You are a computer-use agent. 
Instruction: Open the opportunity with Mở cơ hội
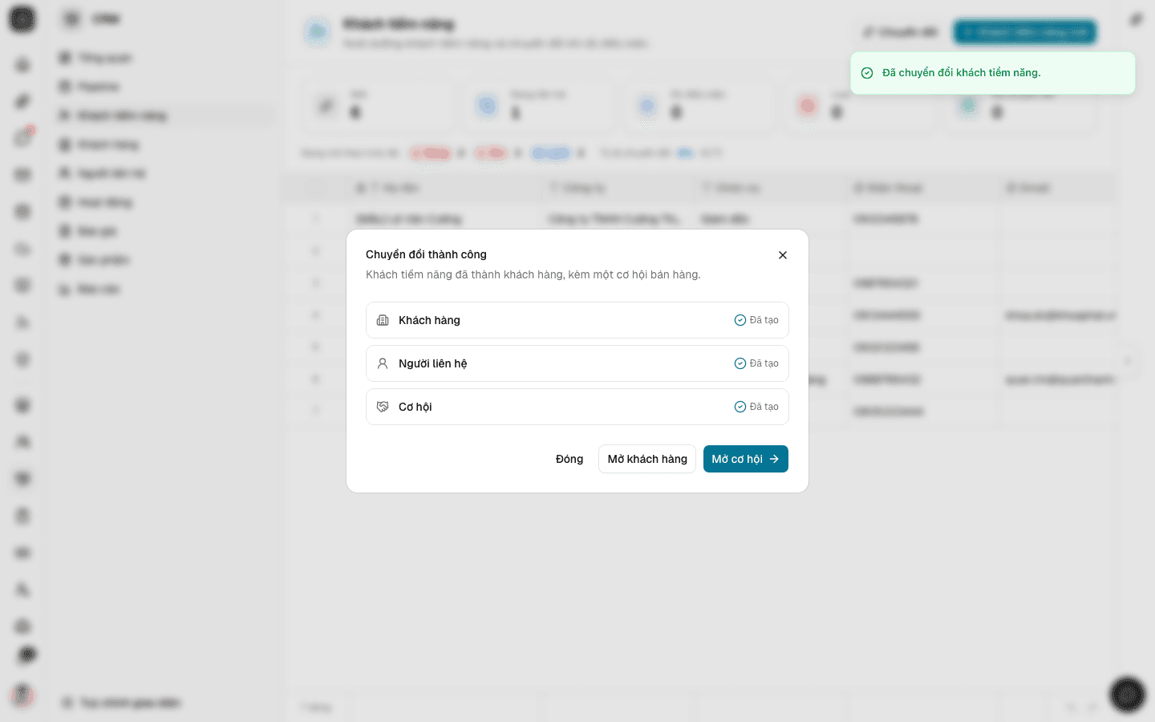(746, 459)
